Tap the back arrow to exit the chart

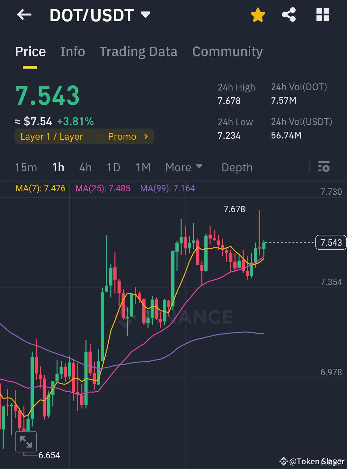[x=24, y=14]
